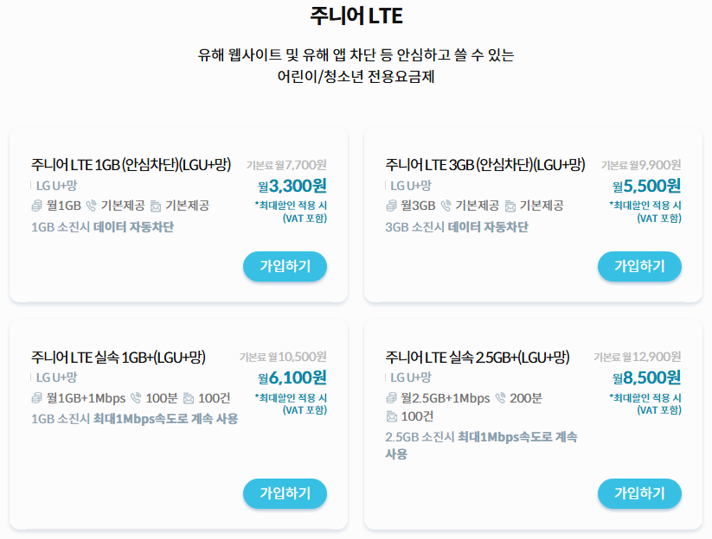This screenshot has height=539, width=712.
Task: Click the message icon in the 실속 2.5GB+ card
Action: (391, 416)
